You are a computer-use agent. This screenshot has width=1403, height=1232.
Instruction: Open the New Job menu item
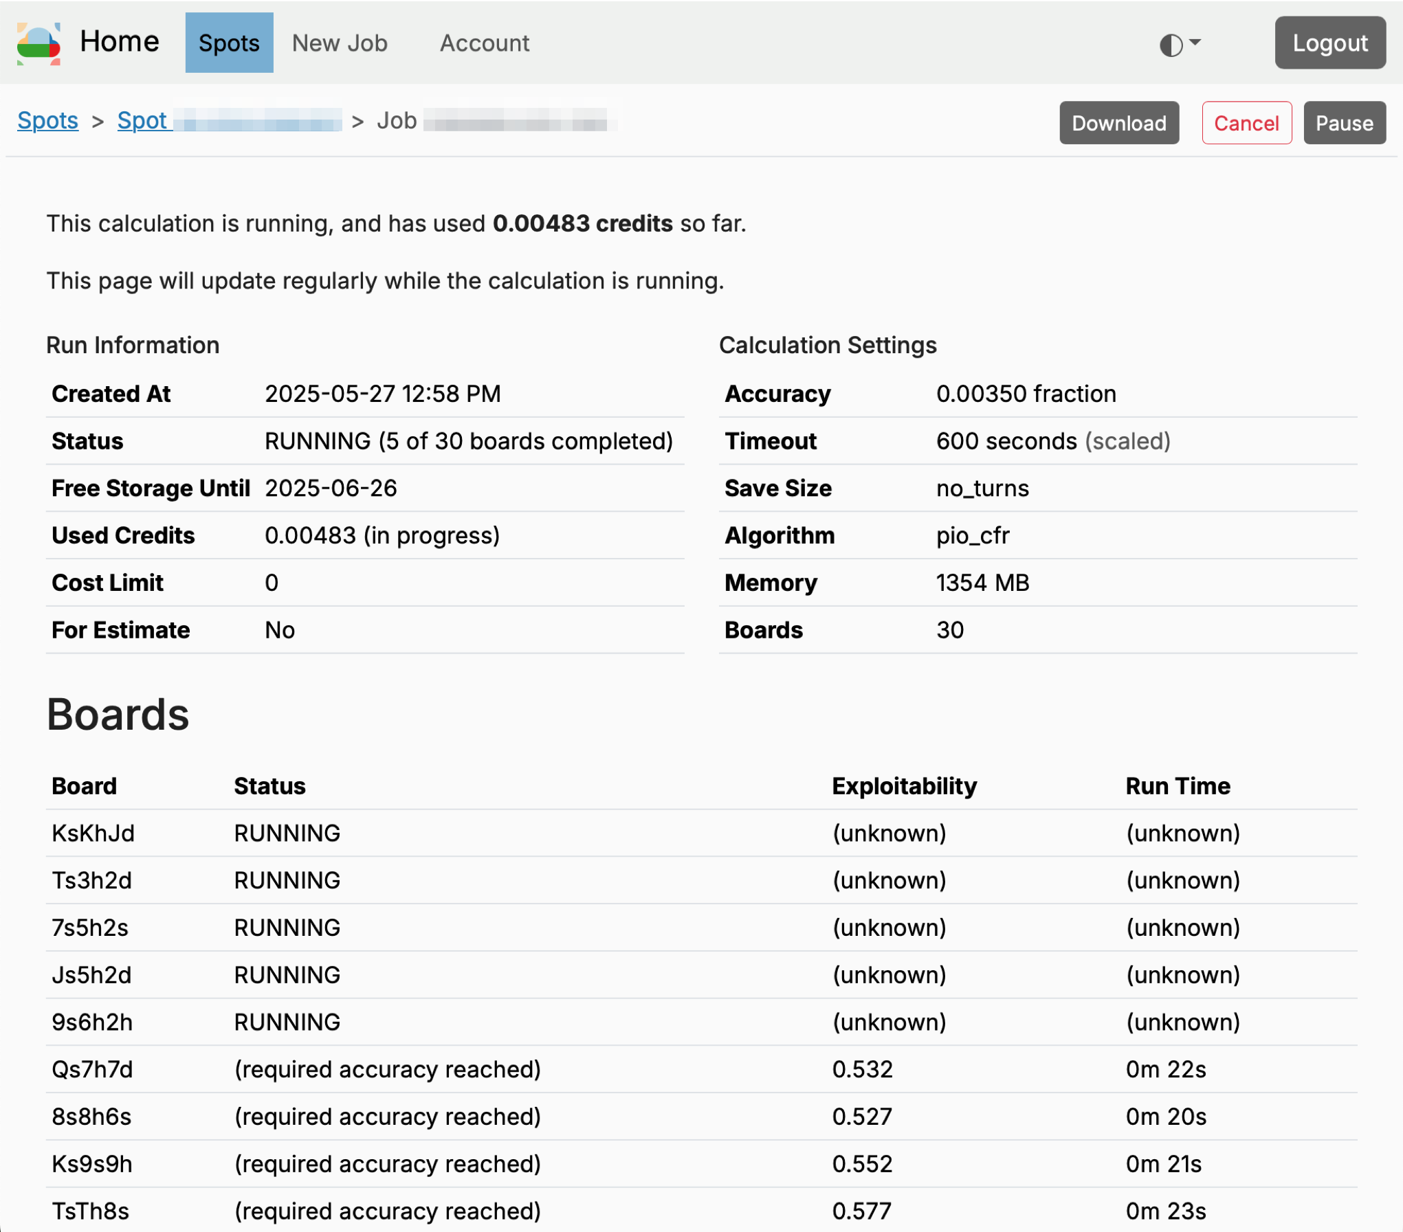[x=340, y=43]
